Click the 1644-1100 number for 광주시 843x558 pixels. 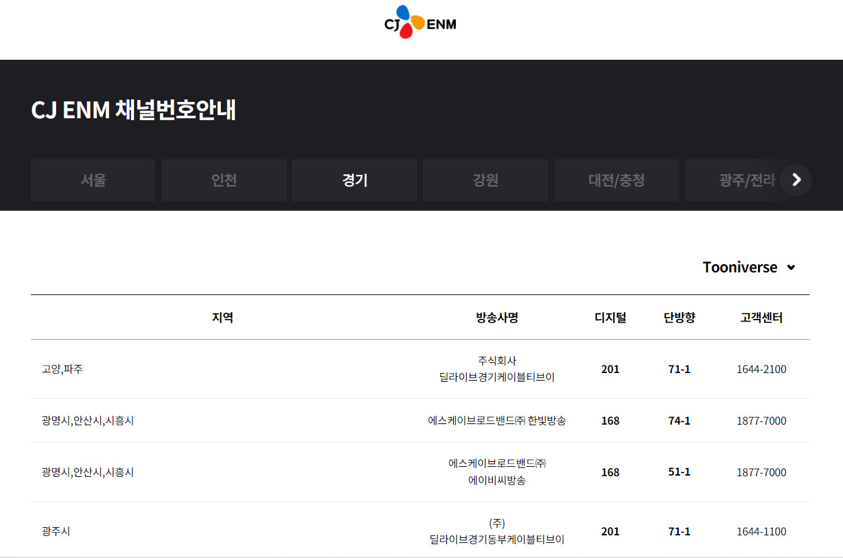tap(761, 531)
